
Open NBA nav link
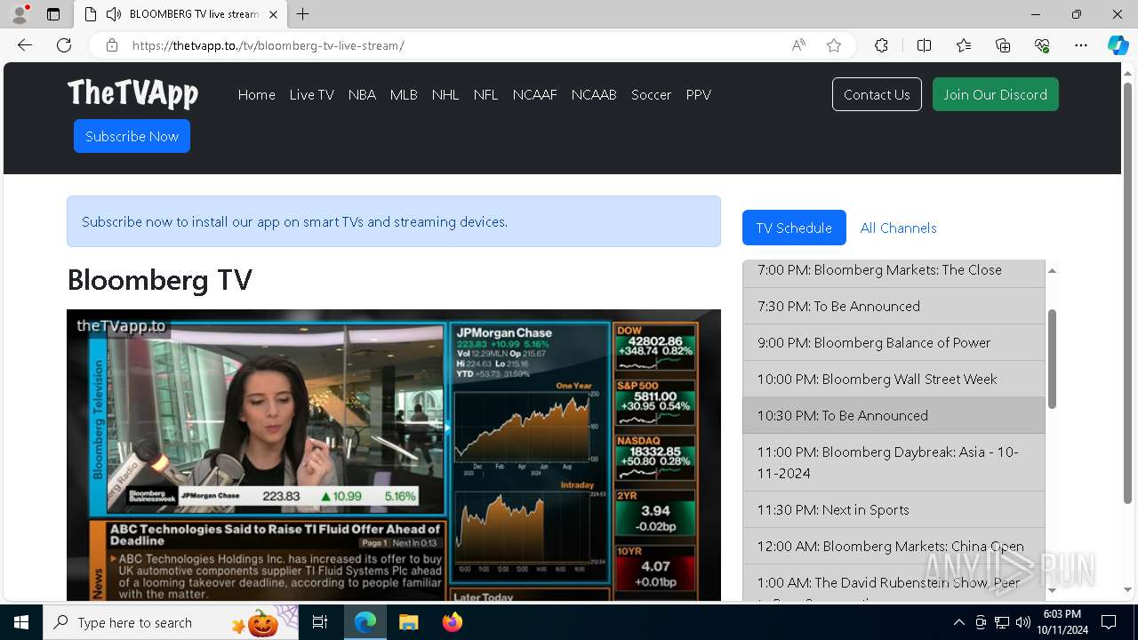(x=362, y=94)
